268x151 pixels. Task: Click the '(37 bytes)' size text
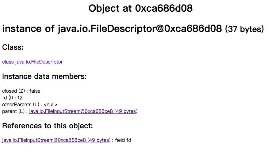coord(244,29)
